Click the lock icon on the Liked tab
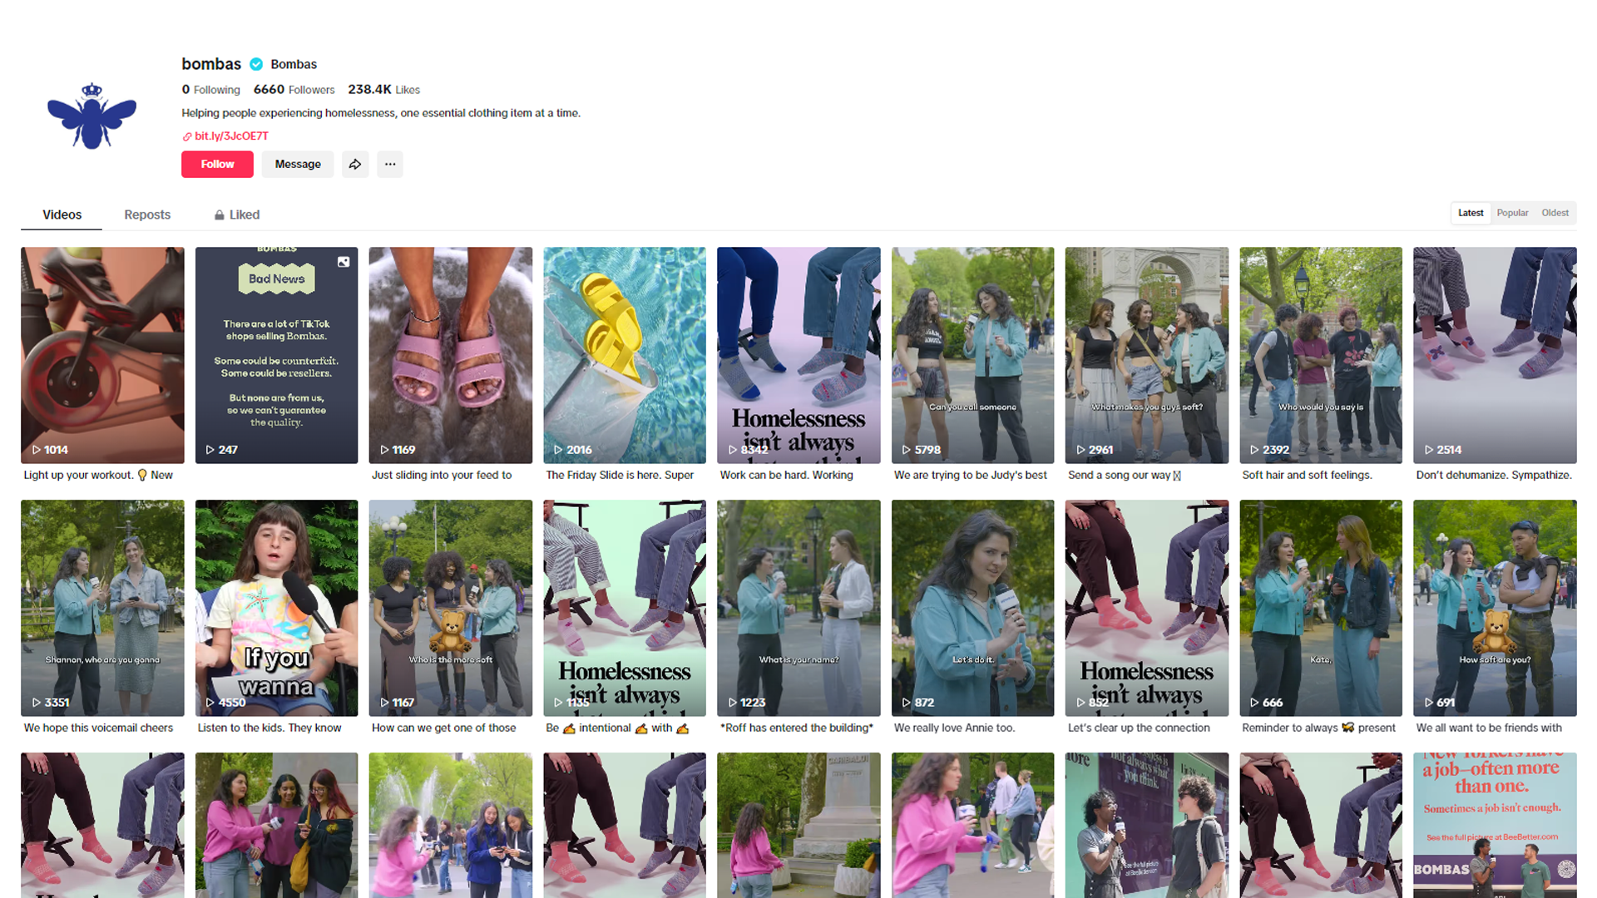Screen dimensions: 1597x898 pyautogui.click(x=220, y=215)
